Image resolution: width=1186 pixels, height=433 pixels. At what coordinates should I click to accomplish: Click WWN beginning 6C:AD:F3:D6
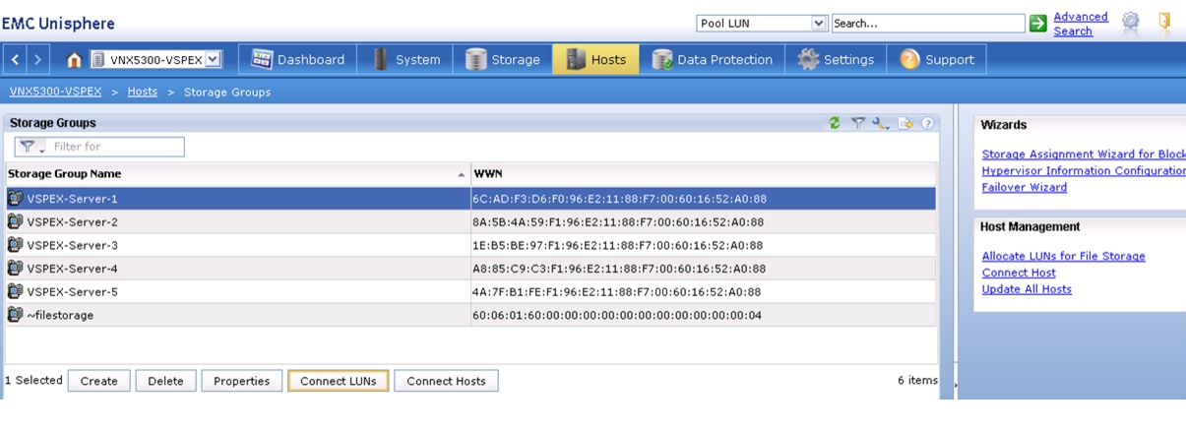619,199
